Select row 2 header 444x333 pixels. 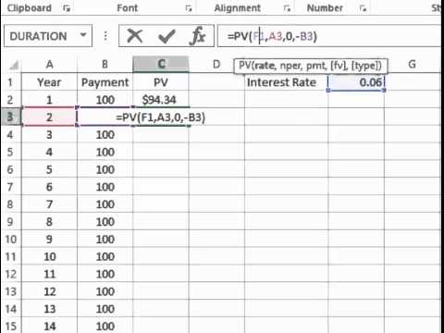(10, 100)
